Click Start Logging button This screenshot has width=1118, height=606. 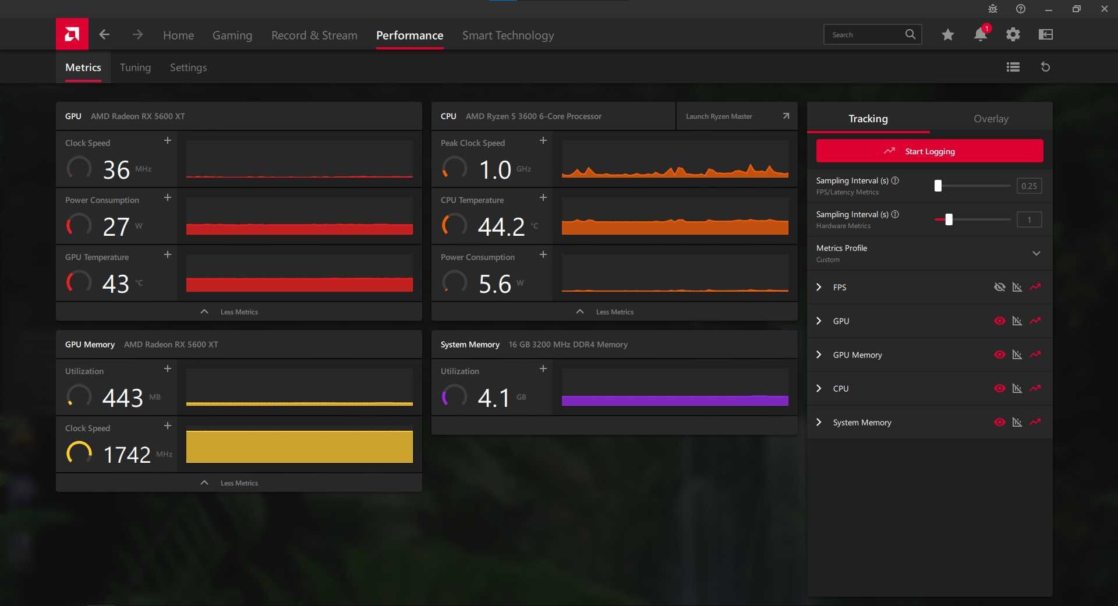(x=929, y=151)
